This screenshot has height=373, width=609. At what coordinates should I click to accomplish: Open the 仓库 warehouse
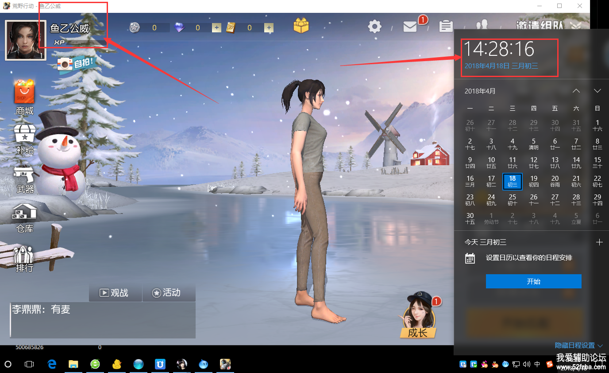click(x=25, y=218)
